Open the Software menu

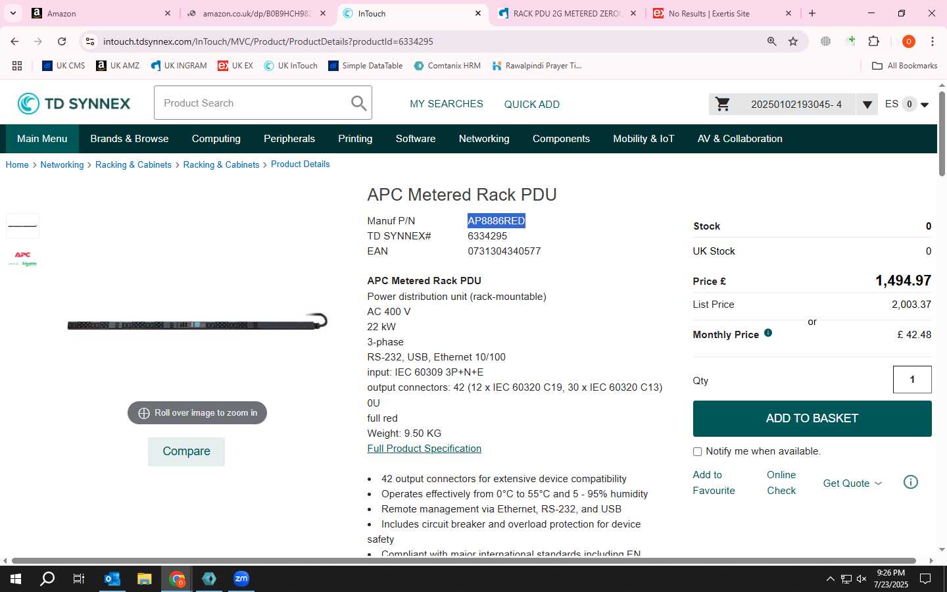pyautogui.click(x=416, y=139)
